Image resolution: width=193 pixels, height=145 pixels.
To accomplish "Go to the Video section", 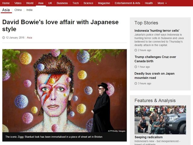I will point(18,3).
